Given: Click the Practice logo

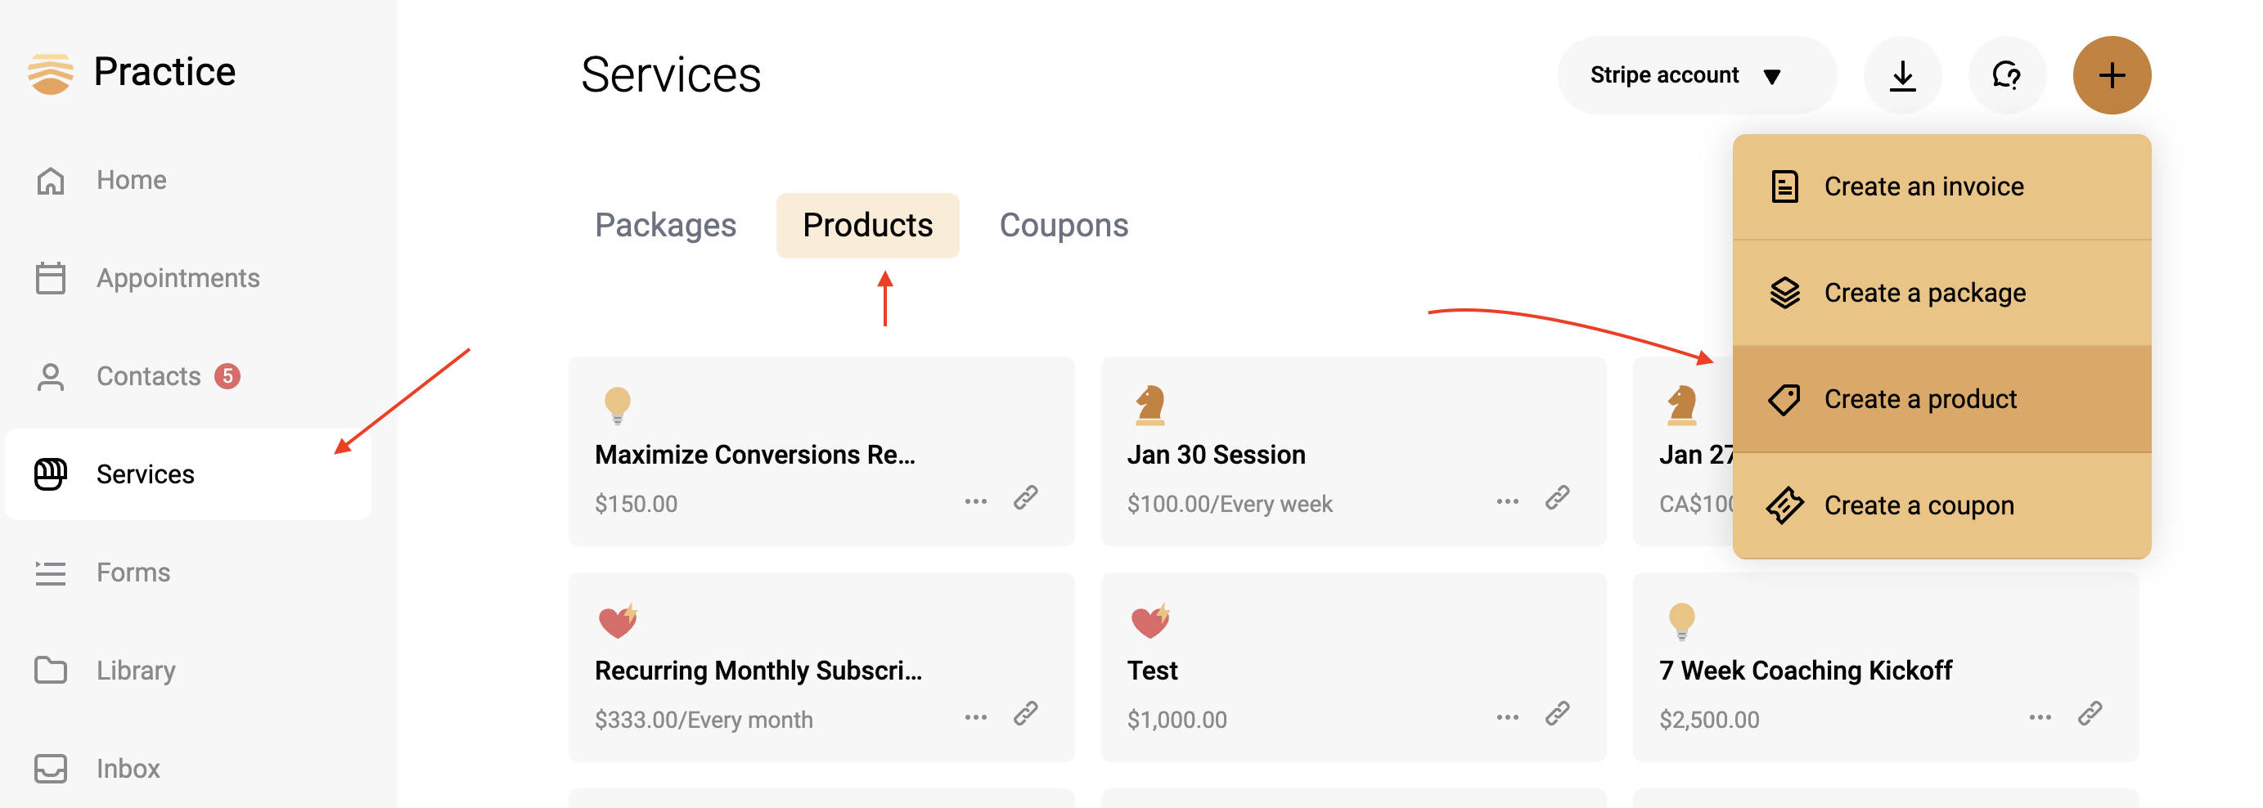Looking at the screenshot, I should coord(132,72).
